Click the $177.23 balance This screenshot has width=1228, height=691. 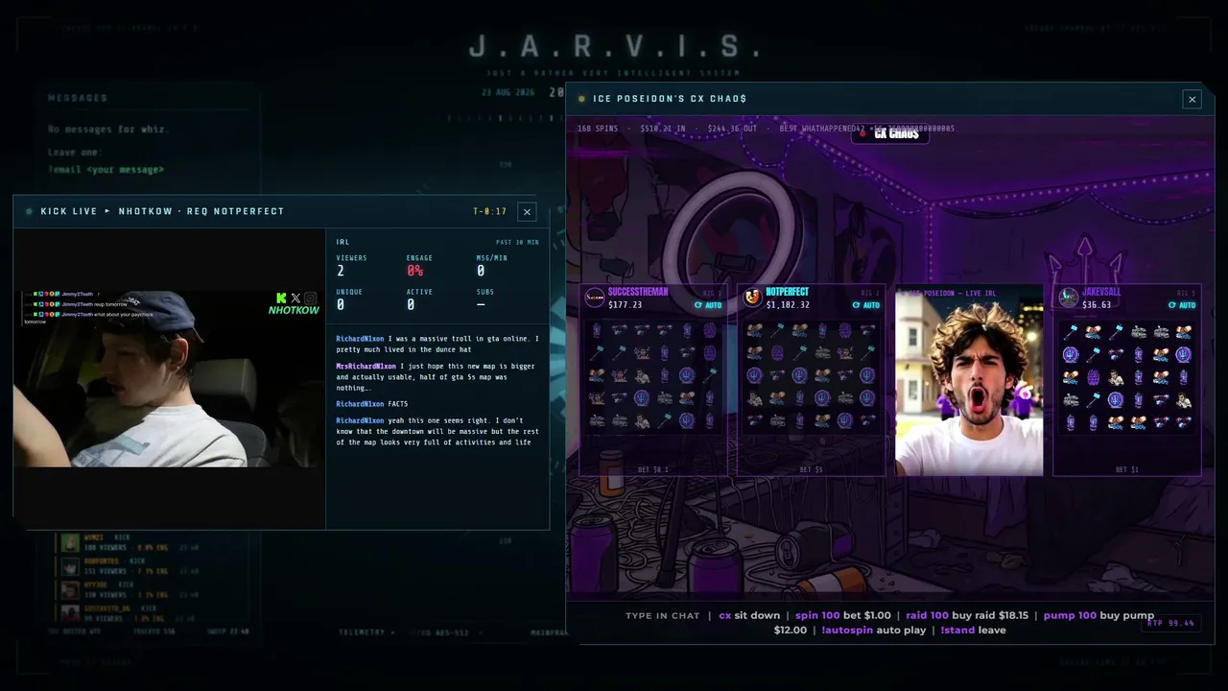pos(626,305)
